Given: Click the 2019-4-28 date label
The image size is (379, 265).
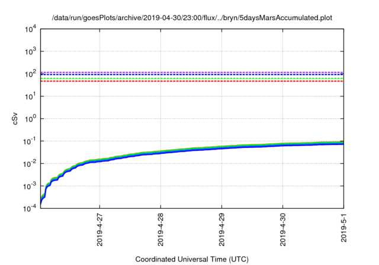Looking at the screenshot, I should pos(160,230).
